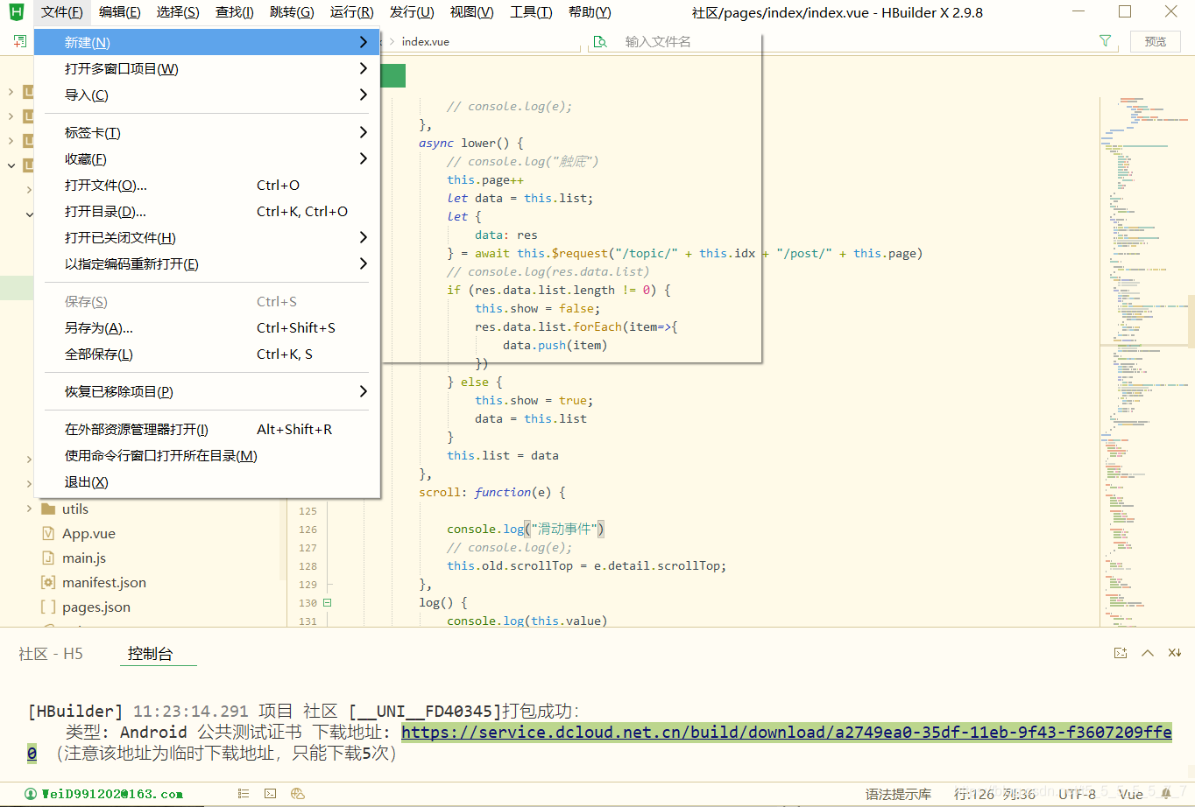Choose 退出(X) to exit
Viewport: 1195px width, 807px height.
pos(207,481)
